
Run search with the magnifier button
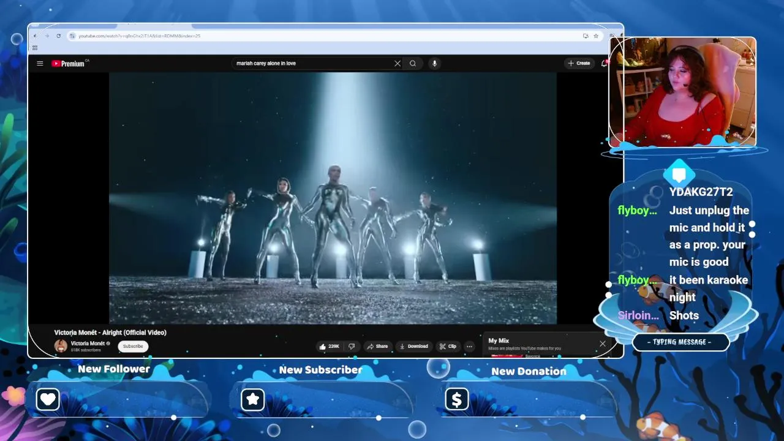click(413, 63)
